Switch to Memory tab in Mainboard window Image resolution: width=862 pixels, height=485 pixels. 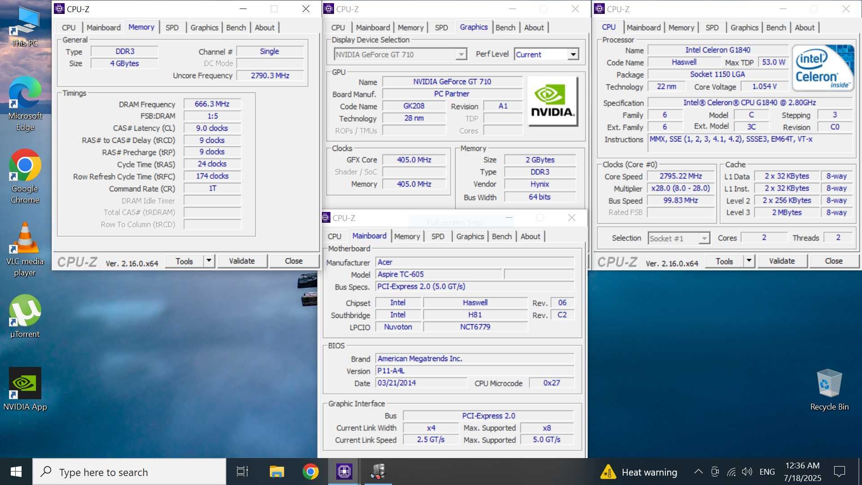[x=407, y=236]
